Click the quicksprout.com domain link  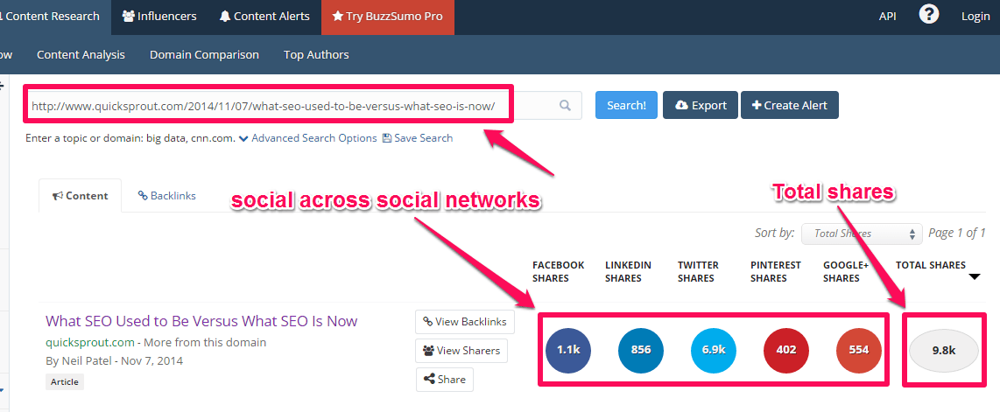pyautogui.click(x=90, y=343)
